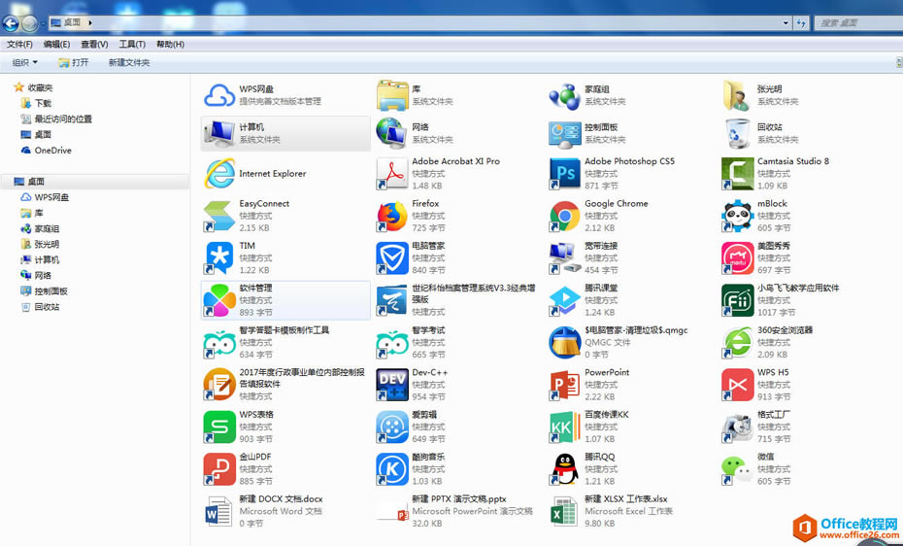Select the 腾讯QQ penguin icon
The image size is (903, 546).
tap(564, 468)
